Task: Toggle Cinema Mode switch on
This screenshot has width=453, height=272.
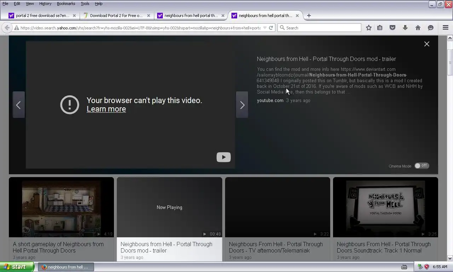Action: pyautogui.click(x=422, y=166)
